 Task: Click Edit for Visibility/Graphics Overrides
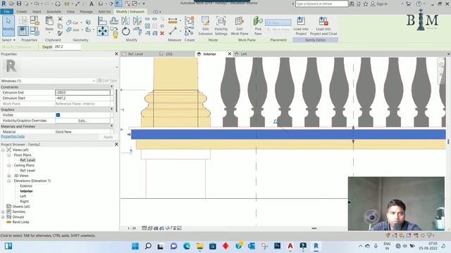[x=82, y=121]
